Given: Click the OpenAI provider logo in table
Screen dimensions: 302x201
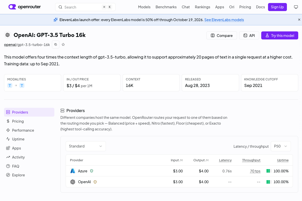Looking at the screenshot, I should coord(73,182).
